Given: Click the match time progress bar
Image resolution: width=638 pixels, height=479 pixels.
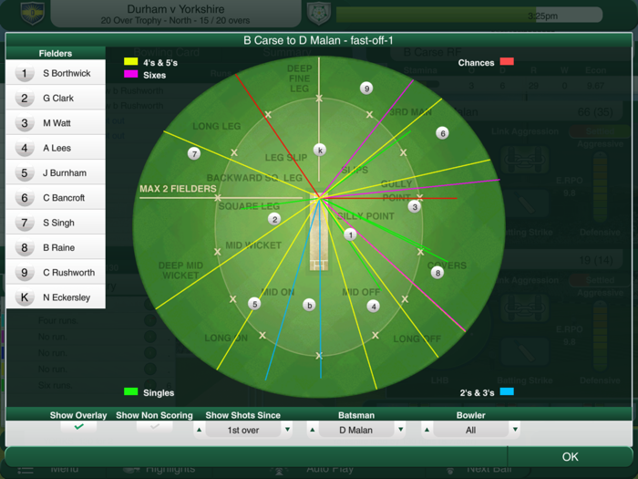Looking at the screenshot, I should tap(469, 16).
